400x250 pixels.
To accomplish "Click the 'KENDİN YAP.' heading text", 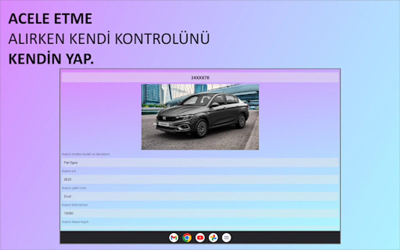I will pos(51,59).
